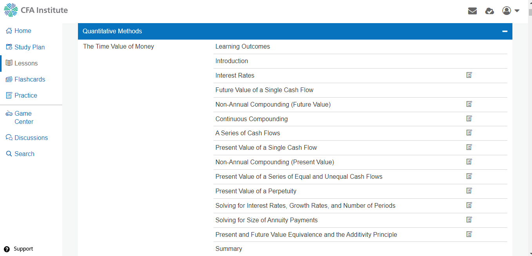Click practice icon beside Continuous Compounding
The height and width of the screenshot is (256, 532).
pyautogui.click(x=469, y=118)
